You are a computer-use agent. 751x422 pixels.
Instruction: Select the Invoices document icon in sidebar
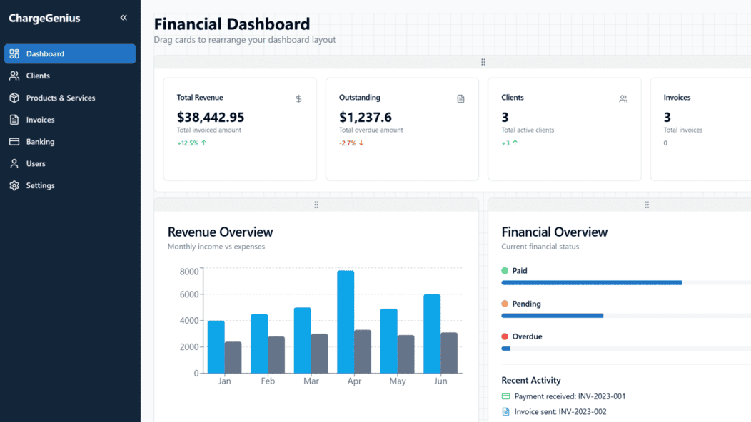(x=14, y=120)
